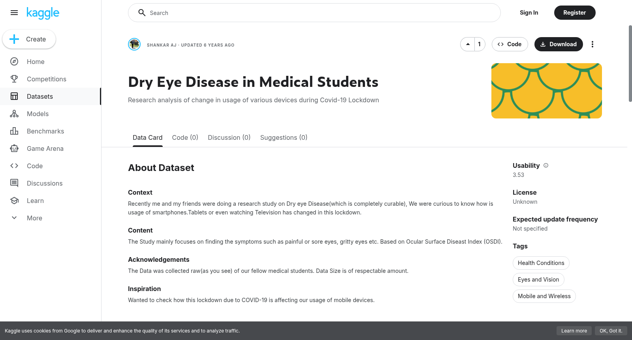Click Learn more in cookie banner
Image resolution: width=632 pixels, height=340 pixels.
tap(574, 331)
